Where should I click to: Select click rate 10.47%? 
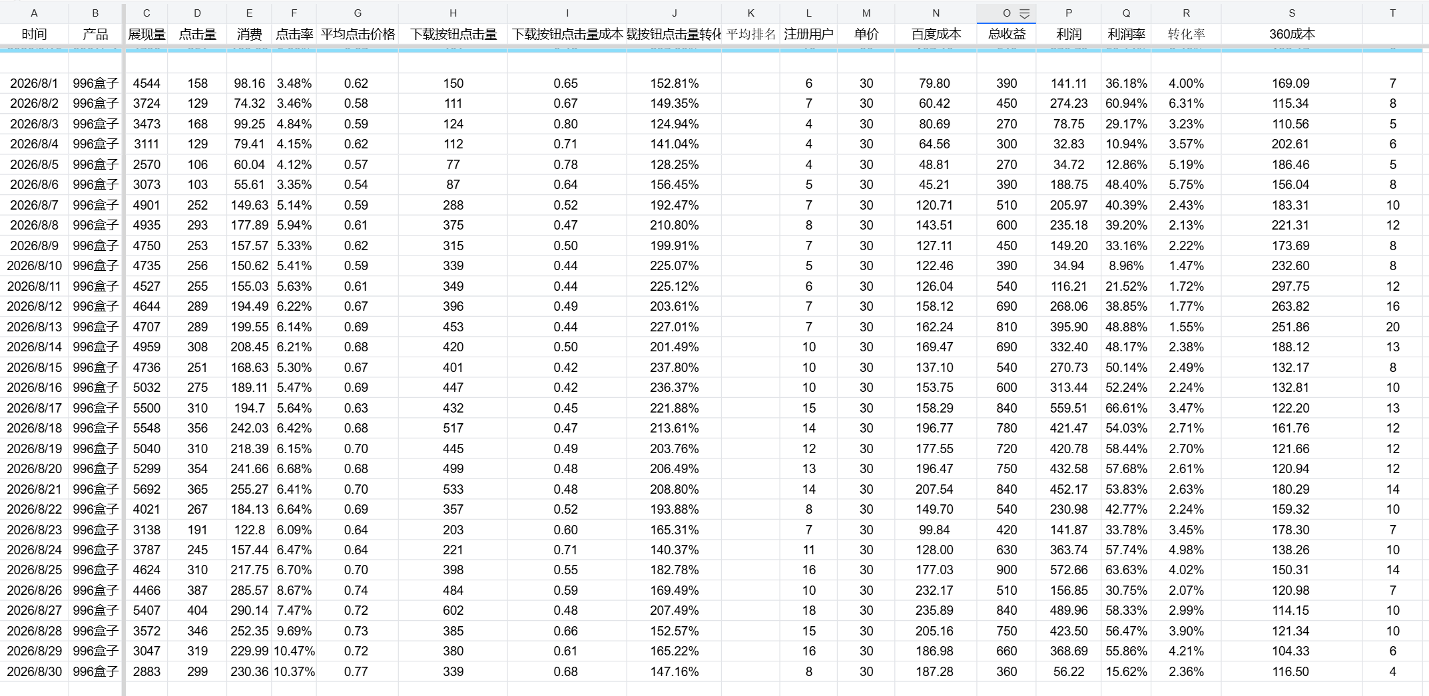294,651
